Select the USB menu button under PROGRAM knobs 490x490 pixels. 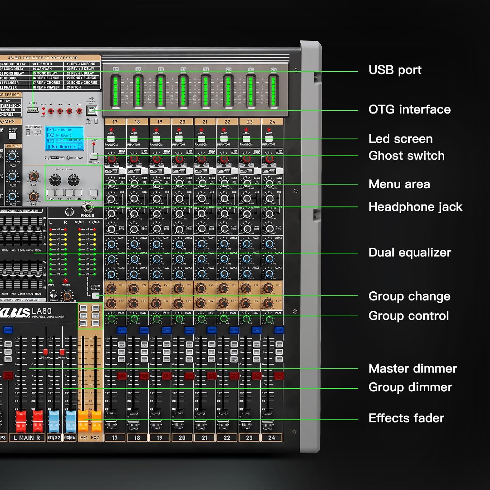[x=78, y=192]
